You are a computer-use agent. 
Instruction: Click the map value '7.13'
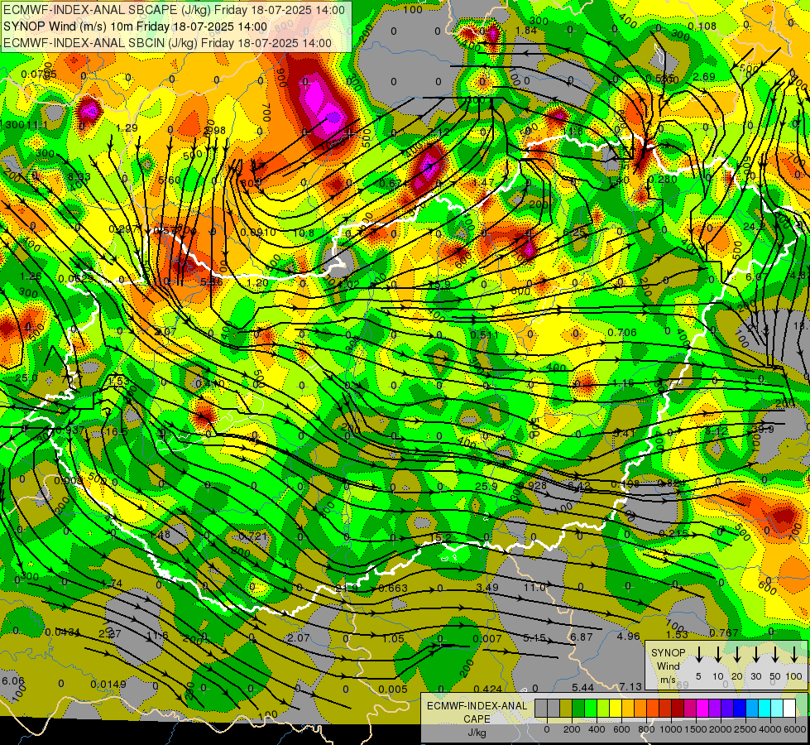point(630,686)
